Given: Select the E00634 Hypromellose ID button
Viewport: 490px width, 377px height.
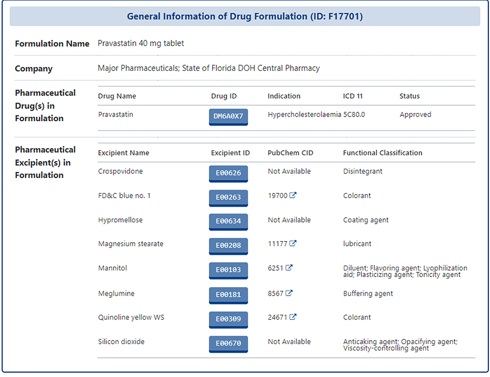Looking at the screenshot, I should [x=228, y=222].
